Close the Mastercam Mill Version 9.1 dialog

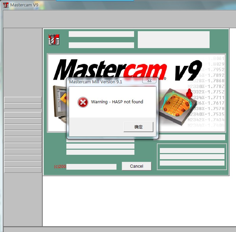coord(149,80)
